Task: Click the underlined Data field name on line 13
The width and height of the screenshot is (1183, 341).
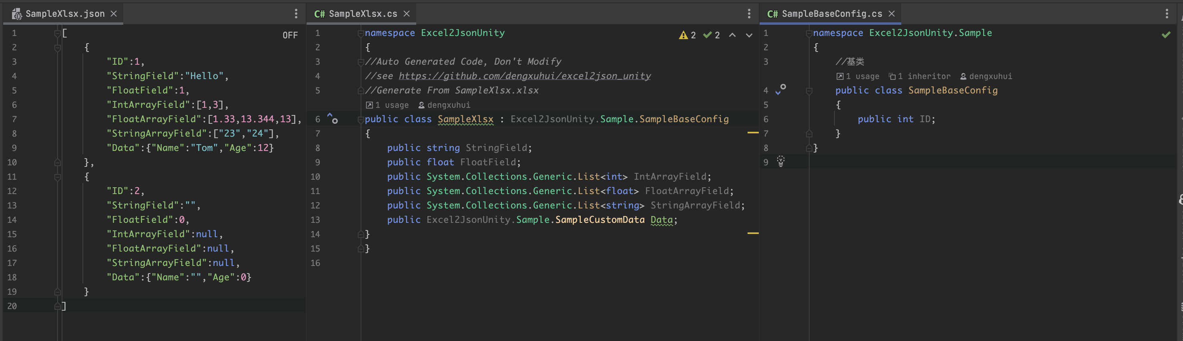Action: (662, 220)
